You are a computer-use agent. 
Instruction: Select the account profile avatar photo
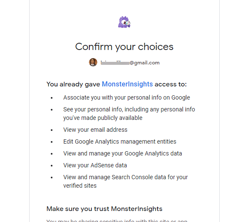[93, 62]
